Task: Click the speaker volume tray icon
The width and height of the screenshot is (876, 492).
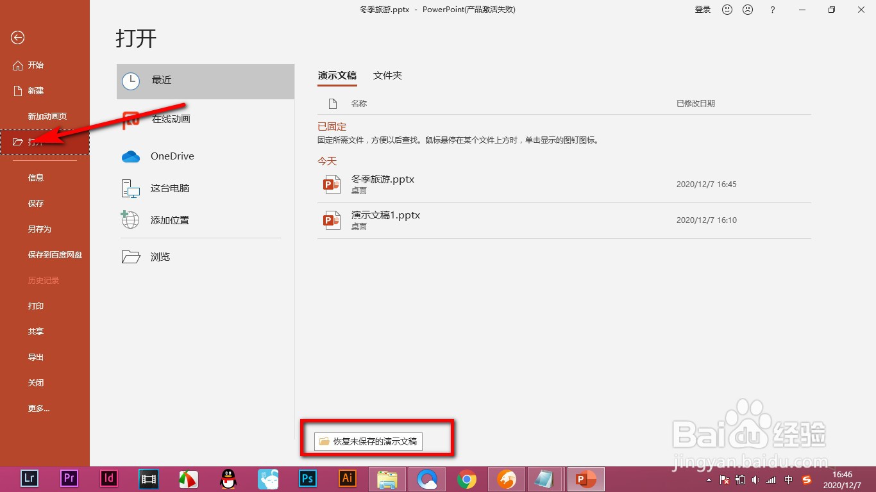Action: (756, 480)
